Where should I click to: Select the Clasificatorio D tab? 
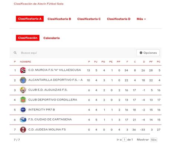[118, 19]
